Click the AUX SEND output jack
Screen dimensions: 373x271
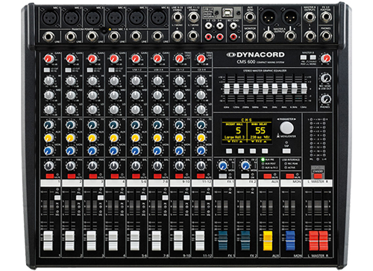[x=250, y=17]
